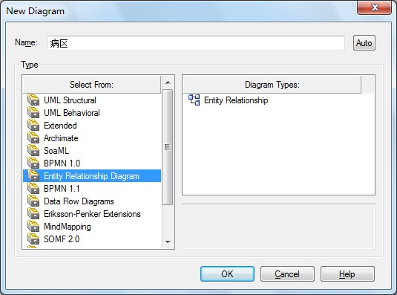
Task: Click the Auto name button
Action: (364, 43)
